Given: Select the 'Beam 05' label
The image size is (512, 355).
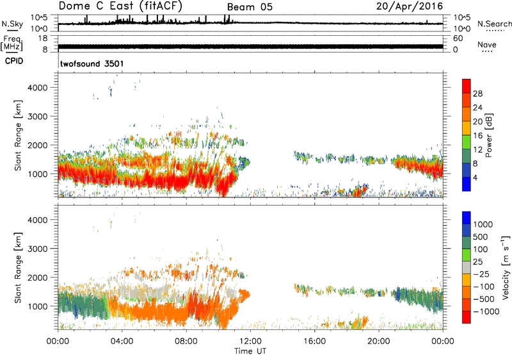Looking at the screenshot, I should point(250,7).
